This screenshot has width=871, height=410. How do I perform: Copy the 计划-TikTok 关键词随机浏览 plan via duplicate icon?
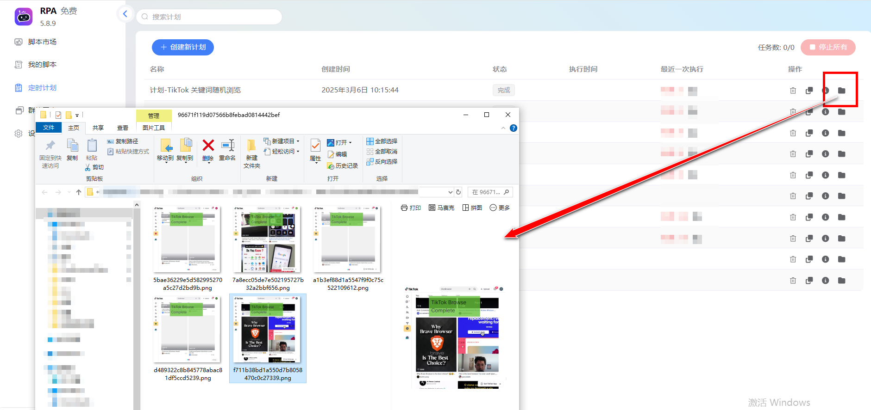pyautogui.click(x=809, y=91)
